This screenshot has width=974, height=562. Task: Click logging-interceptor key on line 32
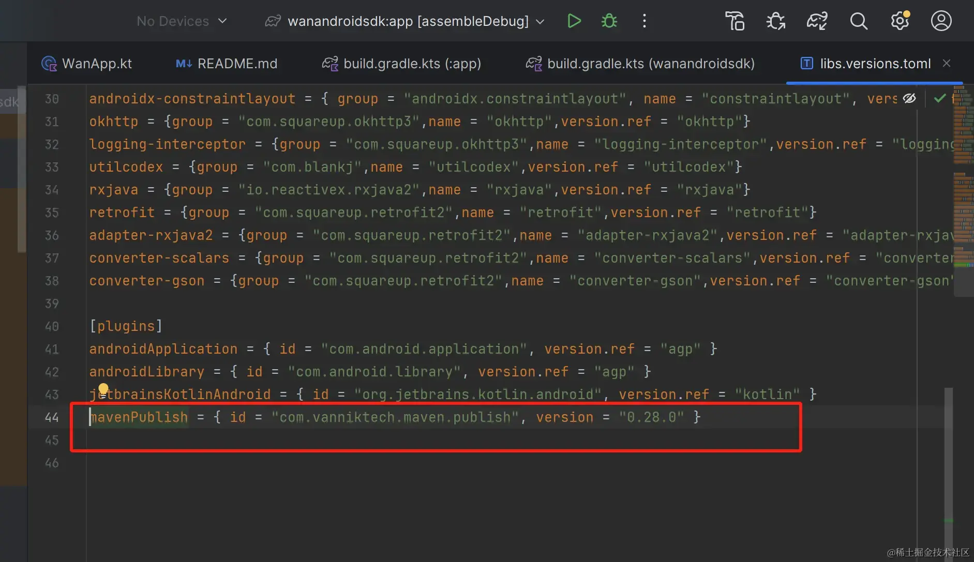click(168, 144)
